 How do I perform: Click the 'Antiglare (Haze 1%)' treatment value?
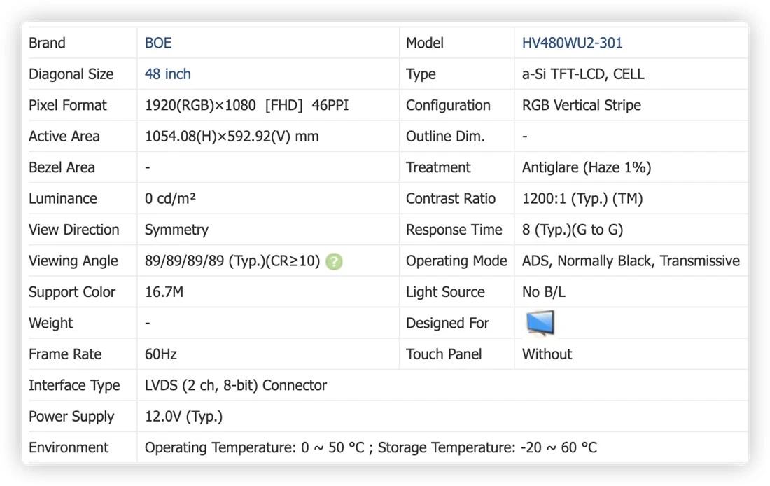coord(587,167)
